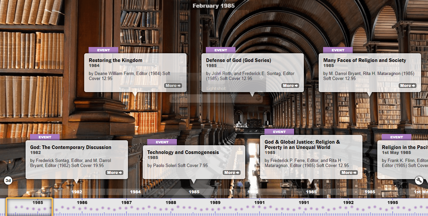Switch to 3d timeline view

[x=8, y=181]
